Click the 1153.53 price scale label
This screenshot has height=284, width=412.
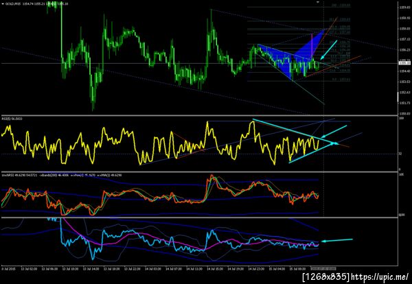tap(404, 82)
